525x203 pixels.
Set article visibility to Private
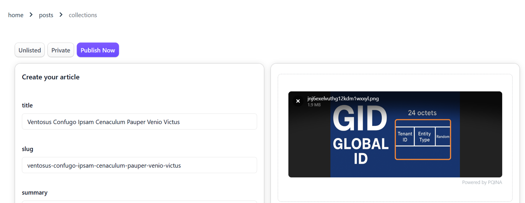[x=61, y=50]
